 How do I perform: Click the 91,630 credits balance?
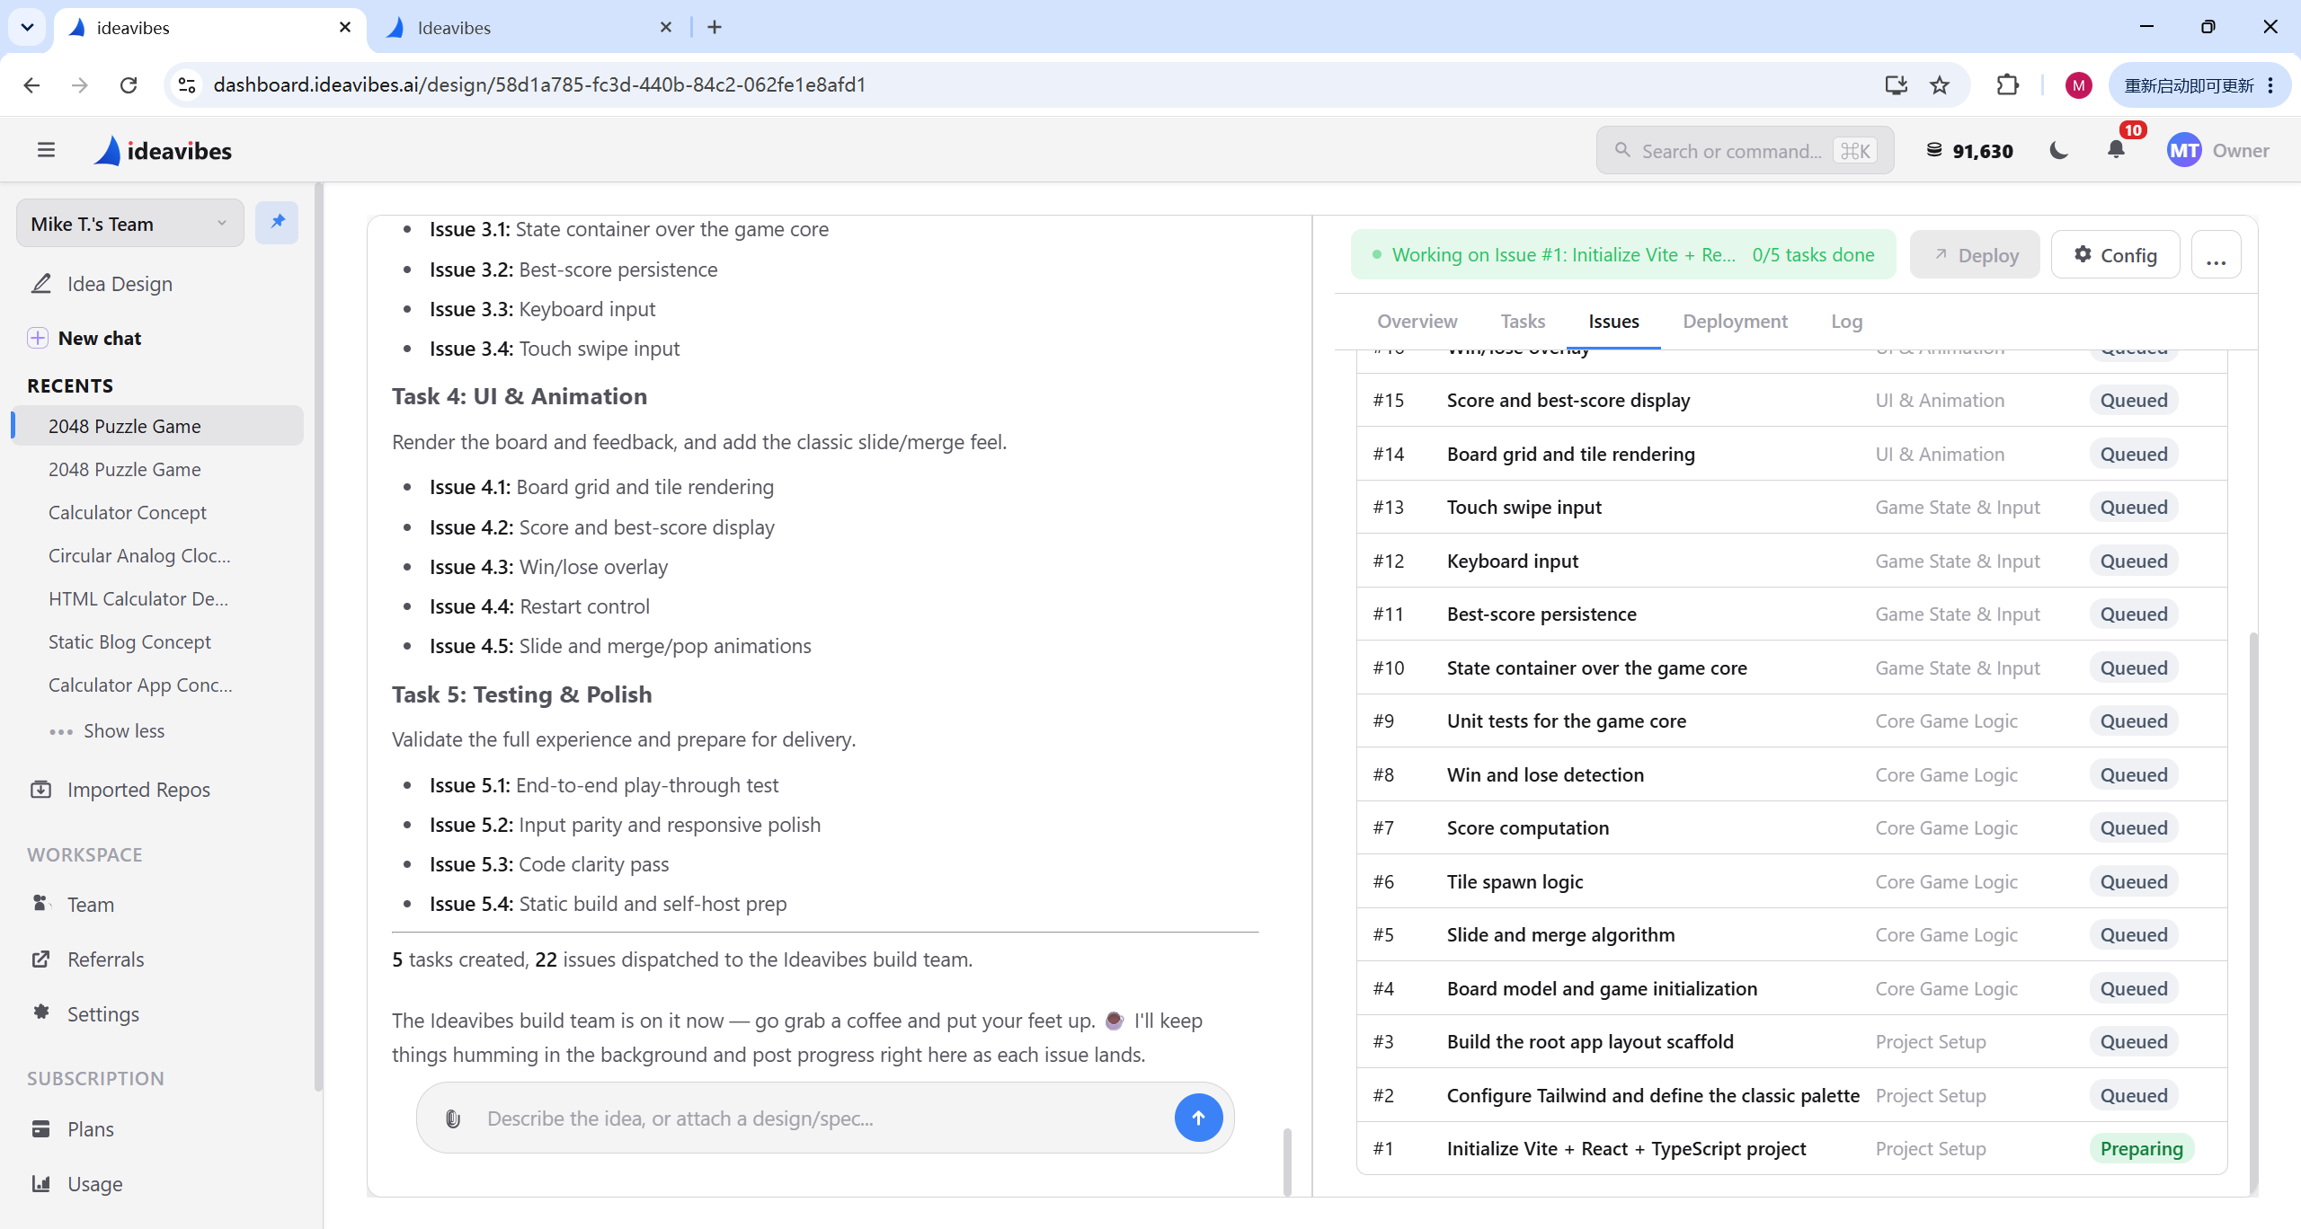(1982, 151)
